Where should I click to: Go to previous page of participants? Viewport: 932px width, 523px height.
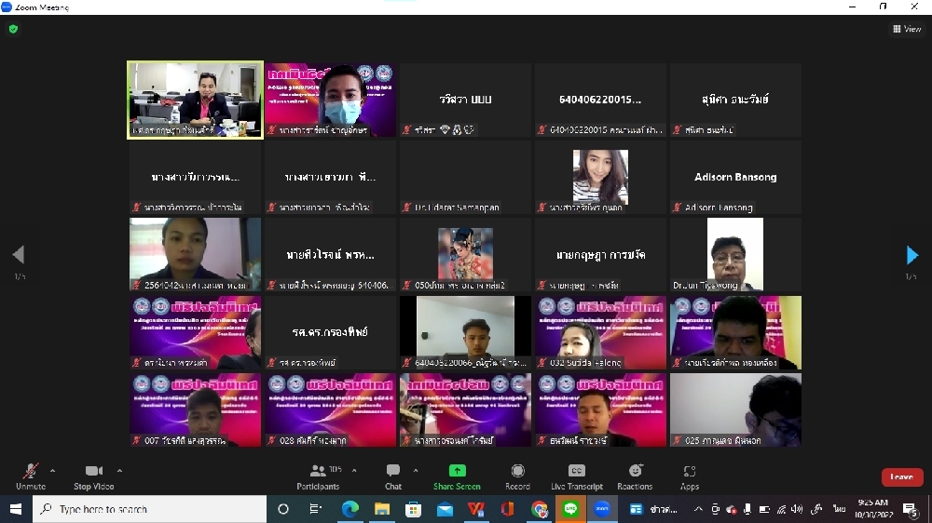coord(18,255)
